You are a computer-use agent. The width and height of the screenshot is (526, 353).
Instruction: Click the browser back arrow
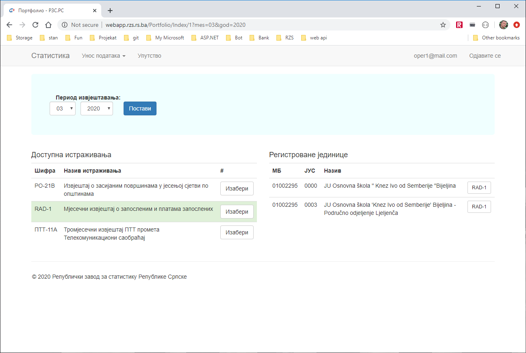(x=9, y=25)
